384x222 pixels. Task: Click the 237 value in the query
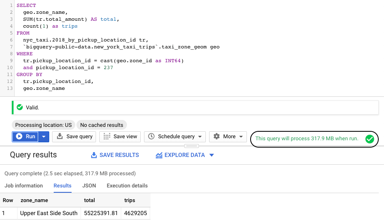(109, 67)
